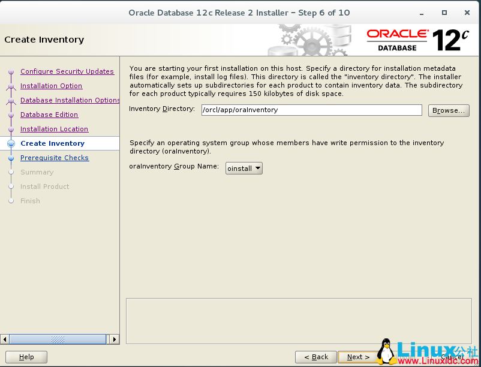Click the step indicator next to Installation Option
The height and width of the screenshot is (367, 481).
11,86
